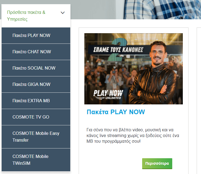Click the ΣΠΑΜΕ ΤΟΥΣ ΚΑΝΟΝΕΣ banner text
The height and width of the screenshot is (174, 201).
[118, 49]
